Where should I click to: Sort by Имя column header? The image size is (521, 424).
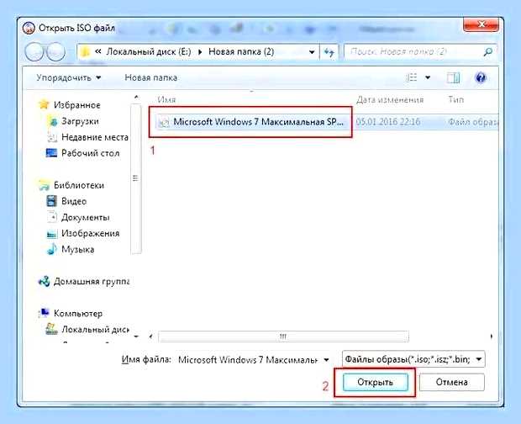click(166, 99)
